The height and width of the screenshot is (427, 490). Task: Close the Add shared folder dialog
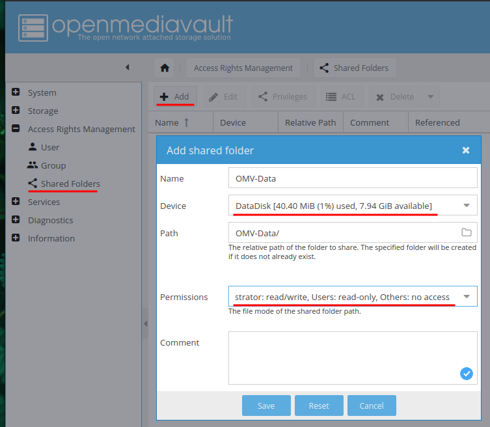click(x=466, y=150)
